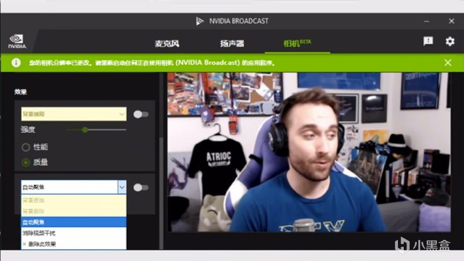464x261 pixels.
Task: Collapse the 自动聚焦 dropdown arrow
Action: click(x=122, y=187)
